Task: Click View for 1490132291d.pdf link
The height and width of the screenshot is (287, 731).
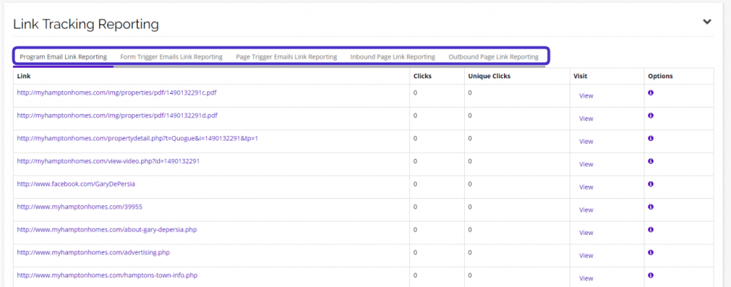Action: tap(586, 119)
